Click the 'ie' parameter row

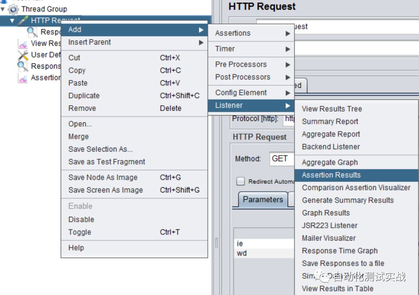tap(264, 243)
